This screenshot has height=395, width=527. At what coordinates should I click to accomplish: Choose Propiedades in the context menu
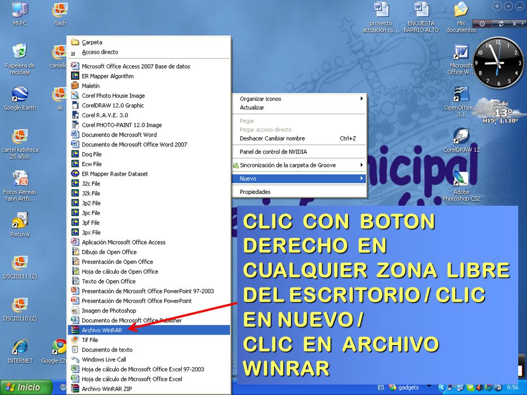click(x=299, y=192)
